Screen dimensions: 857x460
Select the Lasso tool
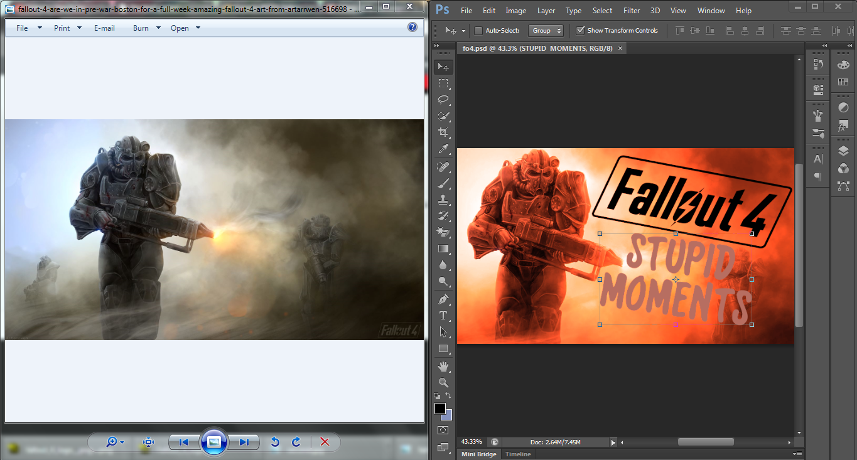443,100
